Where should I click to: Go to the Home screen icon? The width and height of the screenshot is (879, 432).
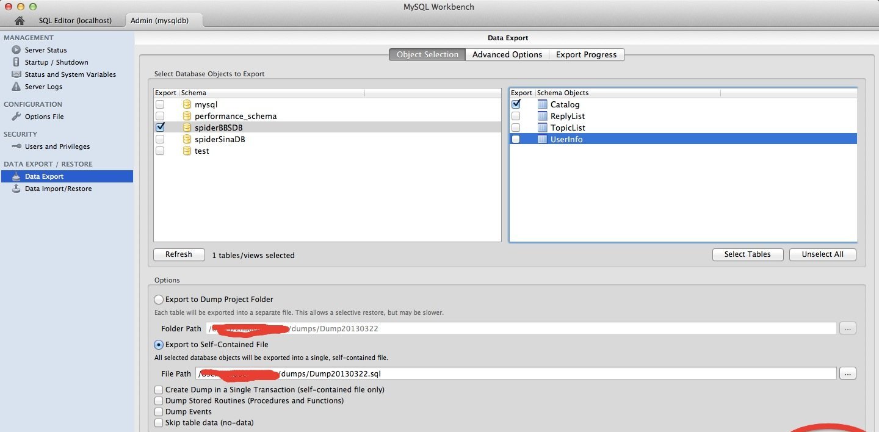point(20,20)
